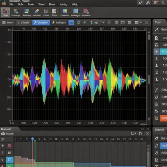This screenshot has height=167, width=167.
Task: Click the wand icon in the Telid panel
Action: pos(157,30)
